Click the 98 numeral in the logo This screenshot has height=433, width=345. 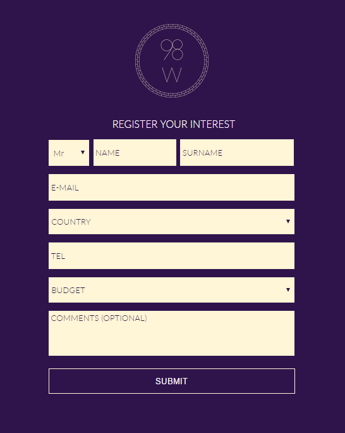pyautogui.click(x=172, y=49)
